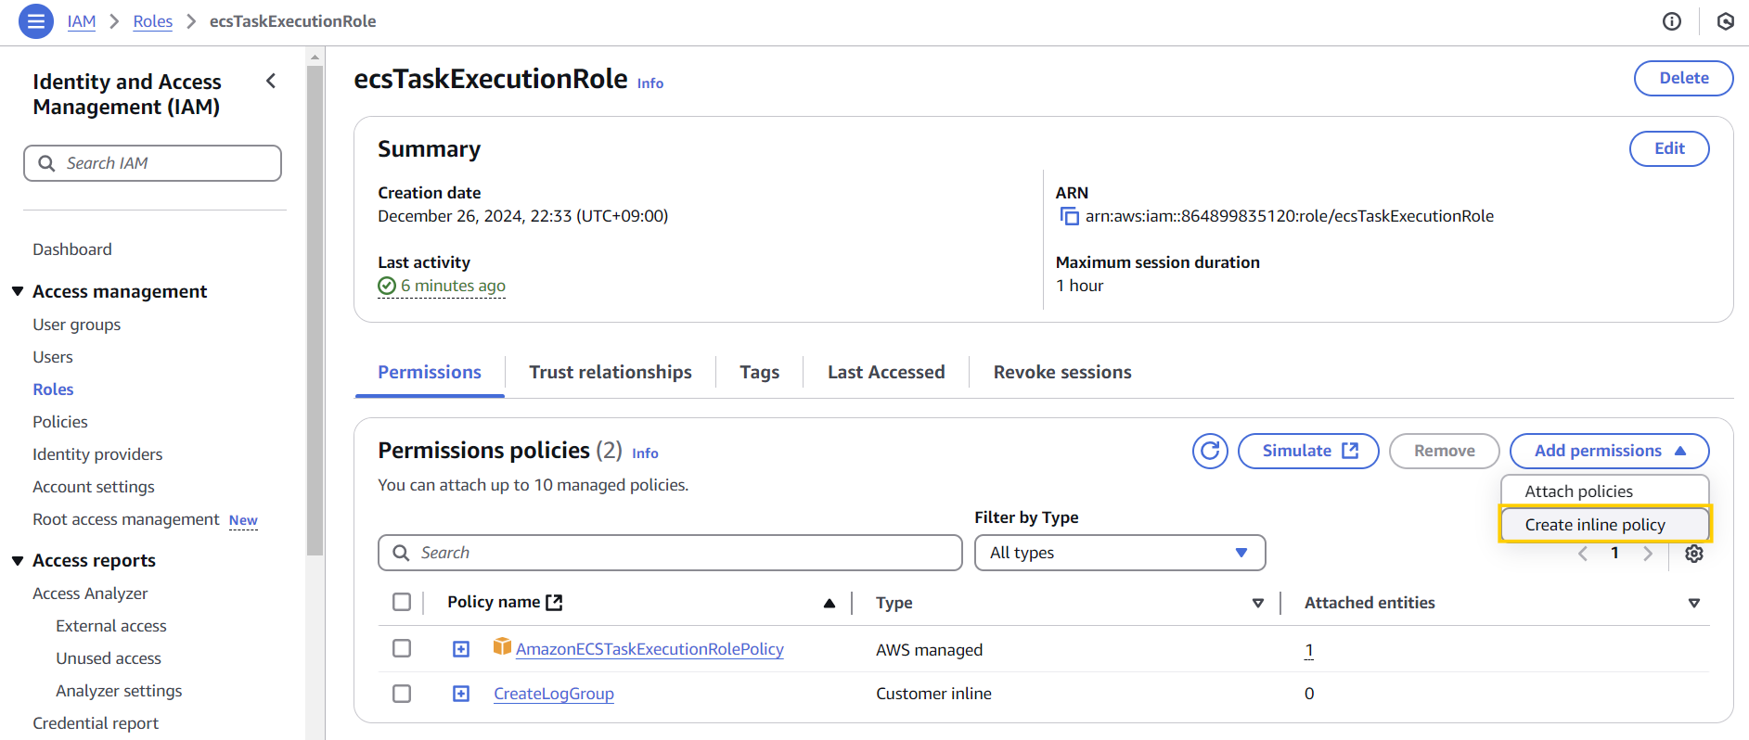Collapse the Access management section

pos(18,291)
